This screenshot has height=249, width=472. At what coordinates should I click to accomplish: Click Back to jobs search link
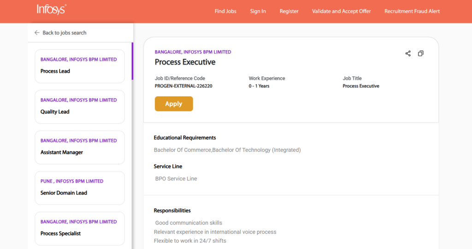[64, 33]
